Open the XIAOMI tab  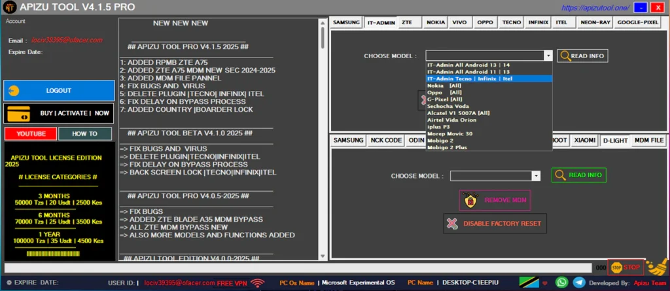pyautogui.click(x=584, y=140)
